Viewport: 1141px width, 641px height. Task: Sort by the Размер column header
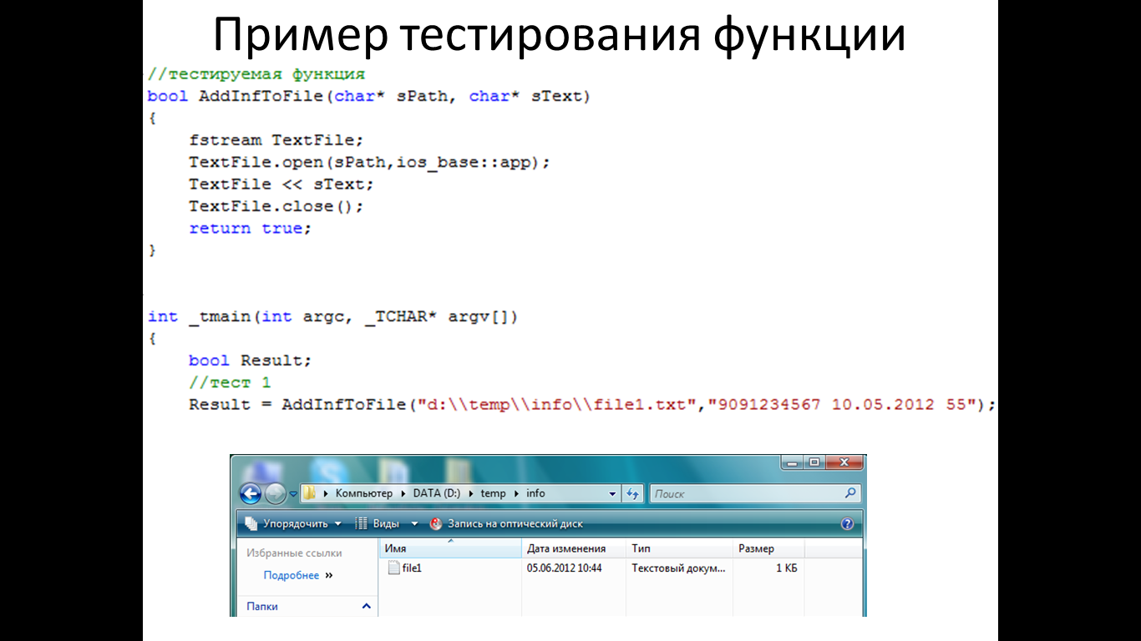(x=768, y=548)
